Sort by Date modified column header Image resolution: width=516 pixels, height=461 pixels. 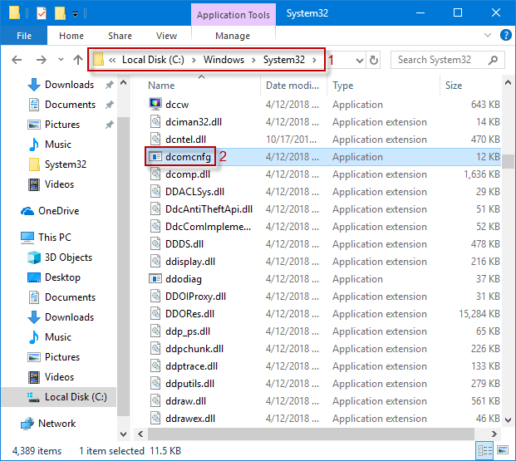(x=292, y=86)
